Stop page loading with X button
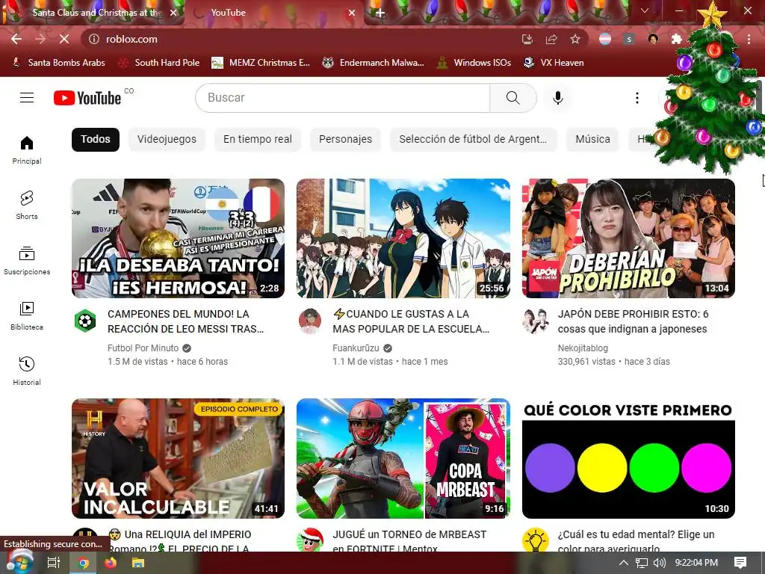765x574 pixels. [x=64, y=39]
